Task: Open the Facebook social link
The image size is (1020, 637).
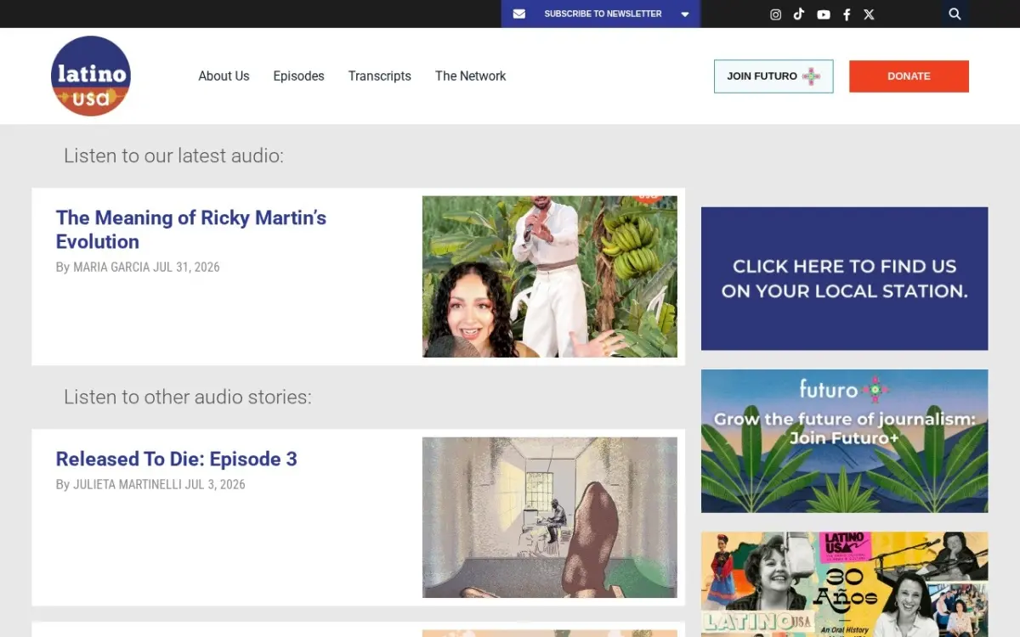Action: coord(847,14)
